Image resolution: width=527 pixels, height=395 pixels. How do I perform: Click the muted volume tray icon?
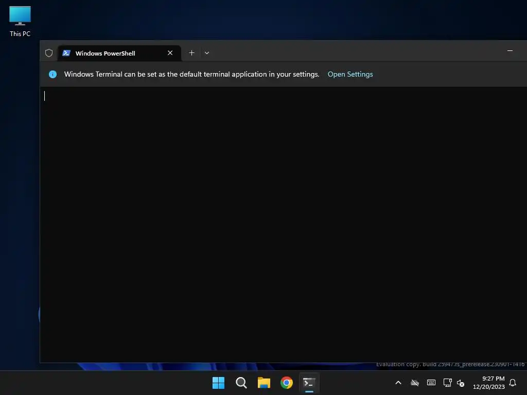point(461,383)
